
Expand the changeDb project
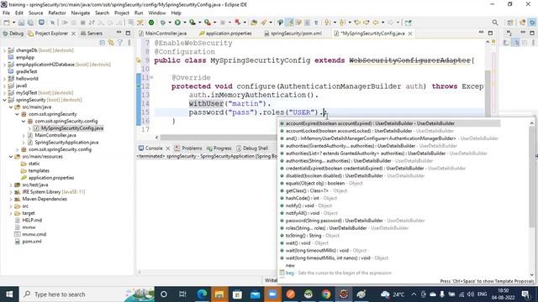coord(4,50)
